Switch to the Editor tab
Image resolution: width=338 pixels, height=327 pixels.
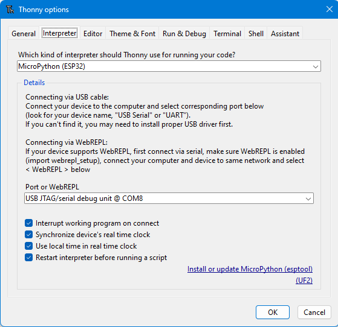click(93, 34)
